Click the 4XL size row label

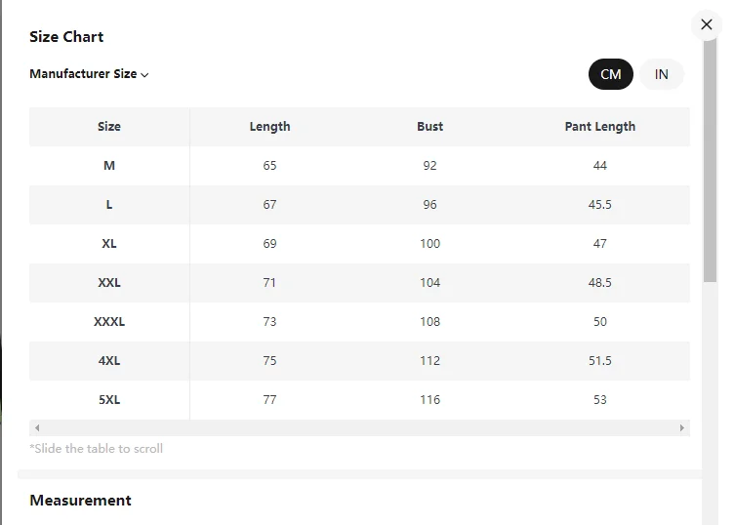point(109,361)
